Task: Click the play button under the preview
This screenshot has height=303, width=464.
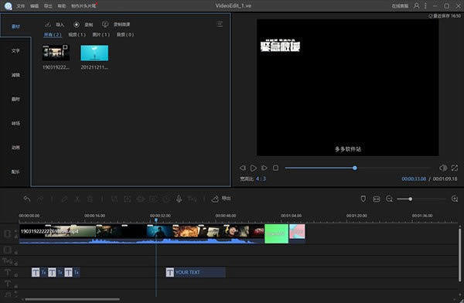Action: [254, 168]
